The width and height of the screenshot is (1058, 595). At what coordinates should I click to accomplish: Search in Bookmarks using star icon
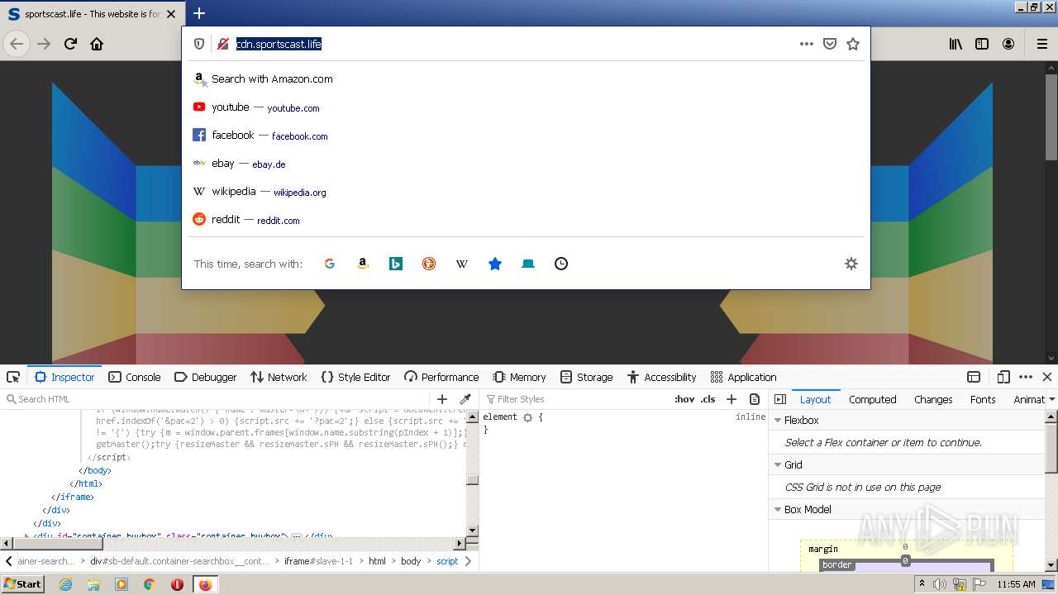[495, 264]
